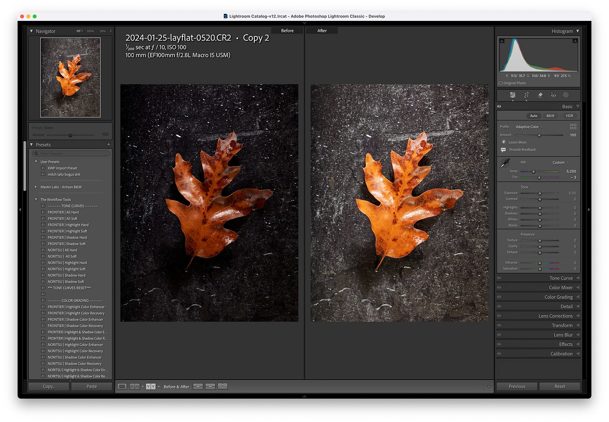Screen dimensions: 609x422
Task: Expand the Mastin Labs - Artisan B&W folder
Action: coord(36,187)
